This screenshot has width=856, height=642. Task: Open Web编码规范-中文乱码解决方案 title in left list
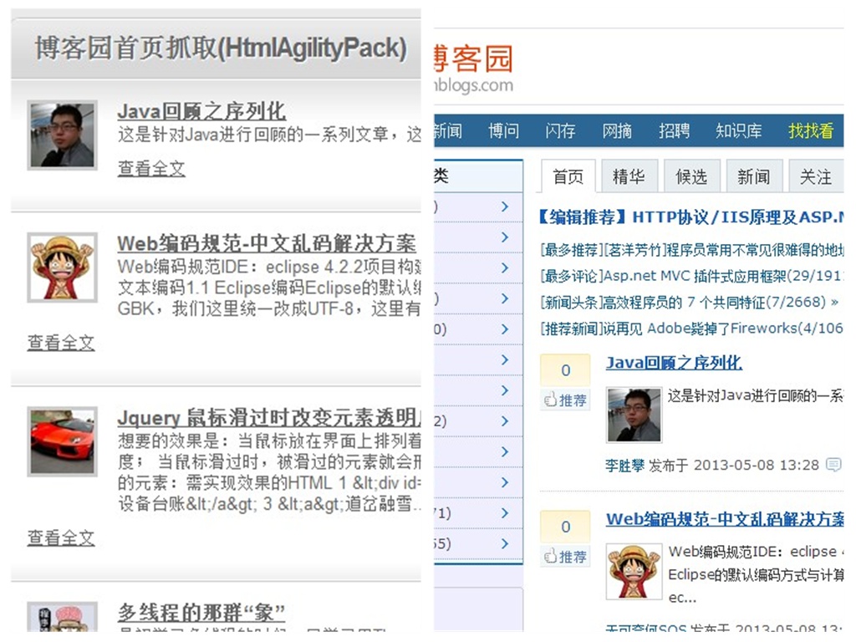pyautogui.click(x=267, y=243)
